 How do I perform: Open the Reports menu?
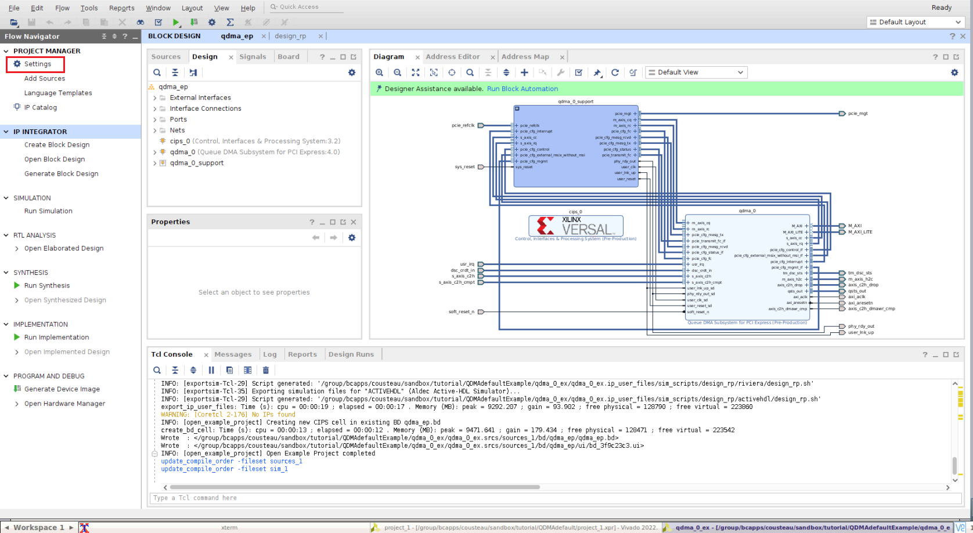click(121, 8)
